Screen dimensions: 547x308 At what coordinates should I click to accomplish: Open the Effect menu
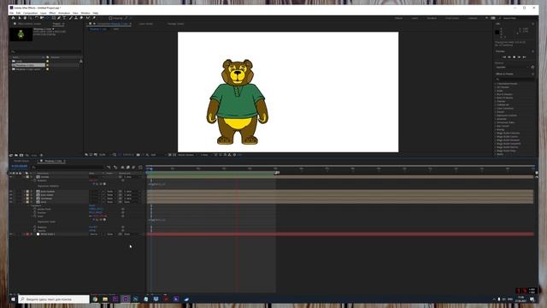click(x=52, y=13)
